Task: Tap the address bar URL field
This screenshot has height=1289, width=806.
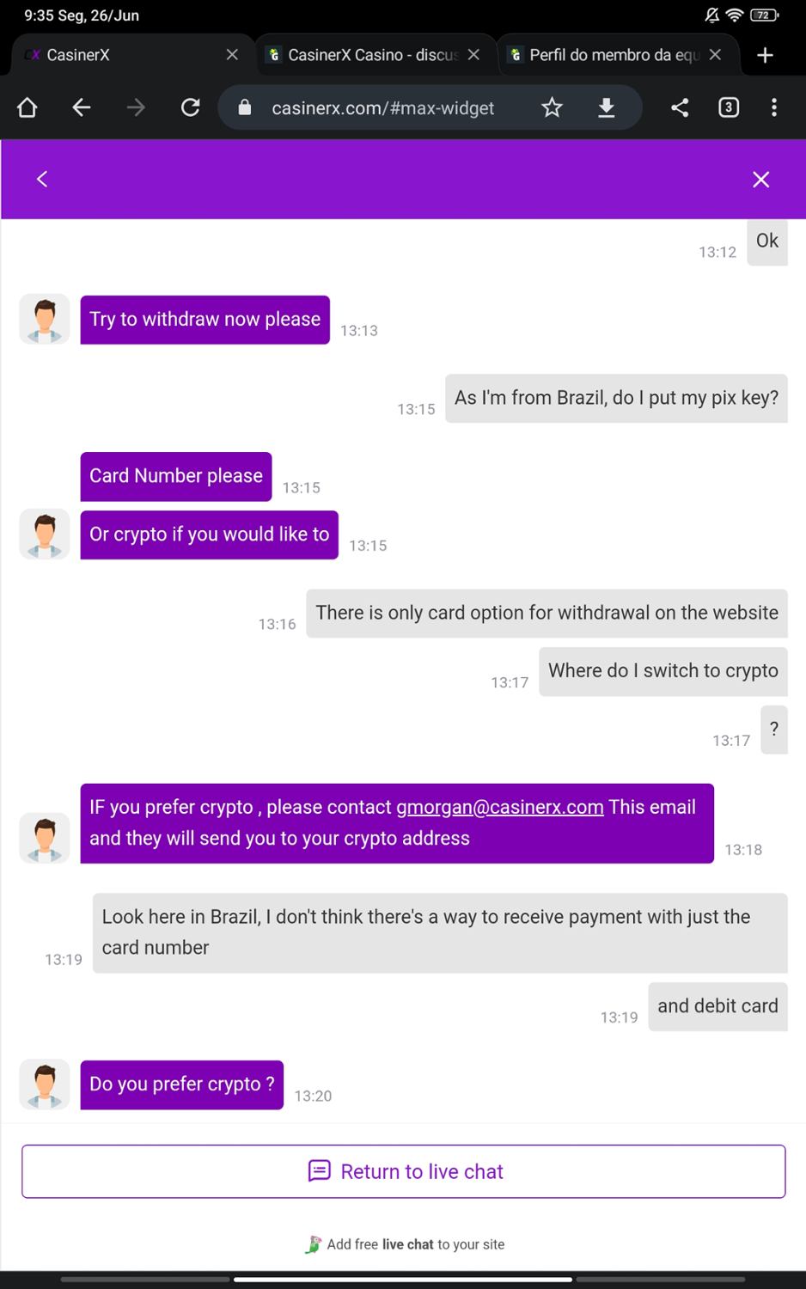Action: (382, 107)
